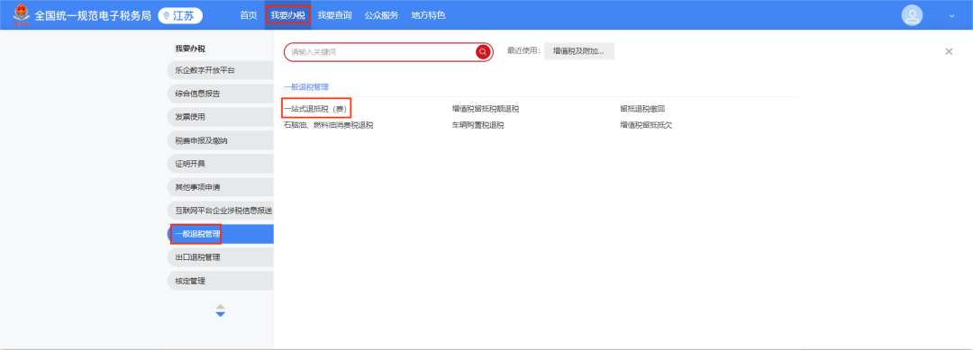The width and height of the screenshot is (973, 350).
Task: Click the blue down arrow under the sidebar
Action: coord(221,315)
